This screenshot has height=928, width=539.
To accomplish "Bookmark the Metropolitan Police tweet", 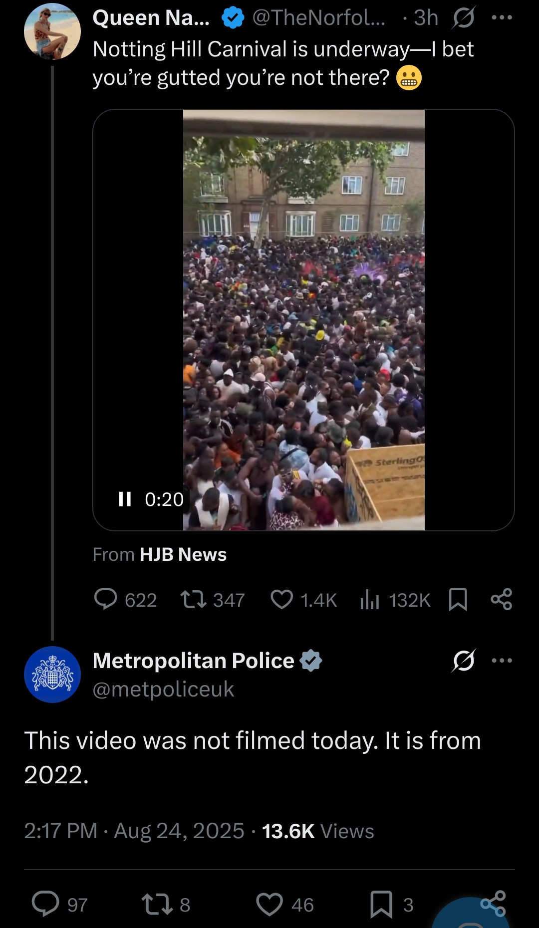I will [381, 904].
